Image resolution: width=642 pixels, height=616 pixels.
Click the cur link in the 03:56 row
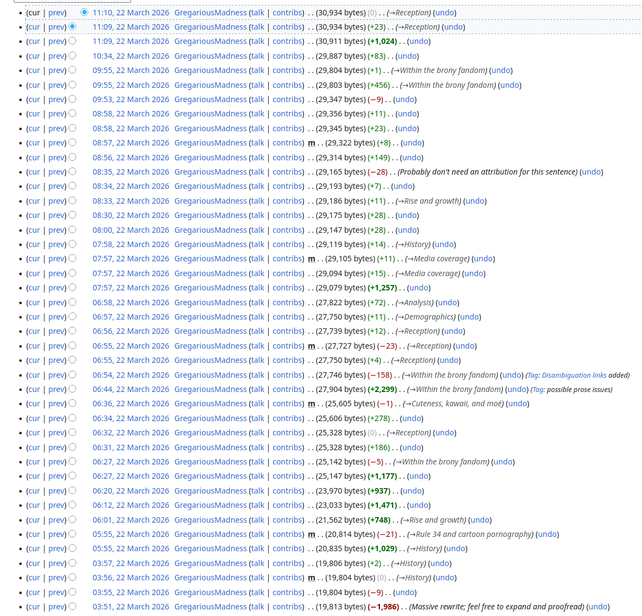pos(34,578)
